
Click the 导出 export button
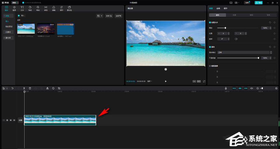pos(258,2)
